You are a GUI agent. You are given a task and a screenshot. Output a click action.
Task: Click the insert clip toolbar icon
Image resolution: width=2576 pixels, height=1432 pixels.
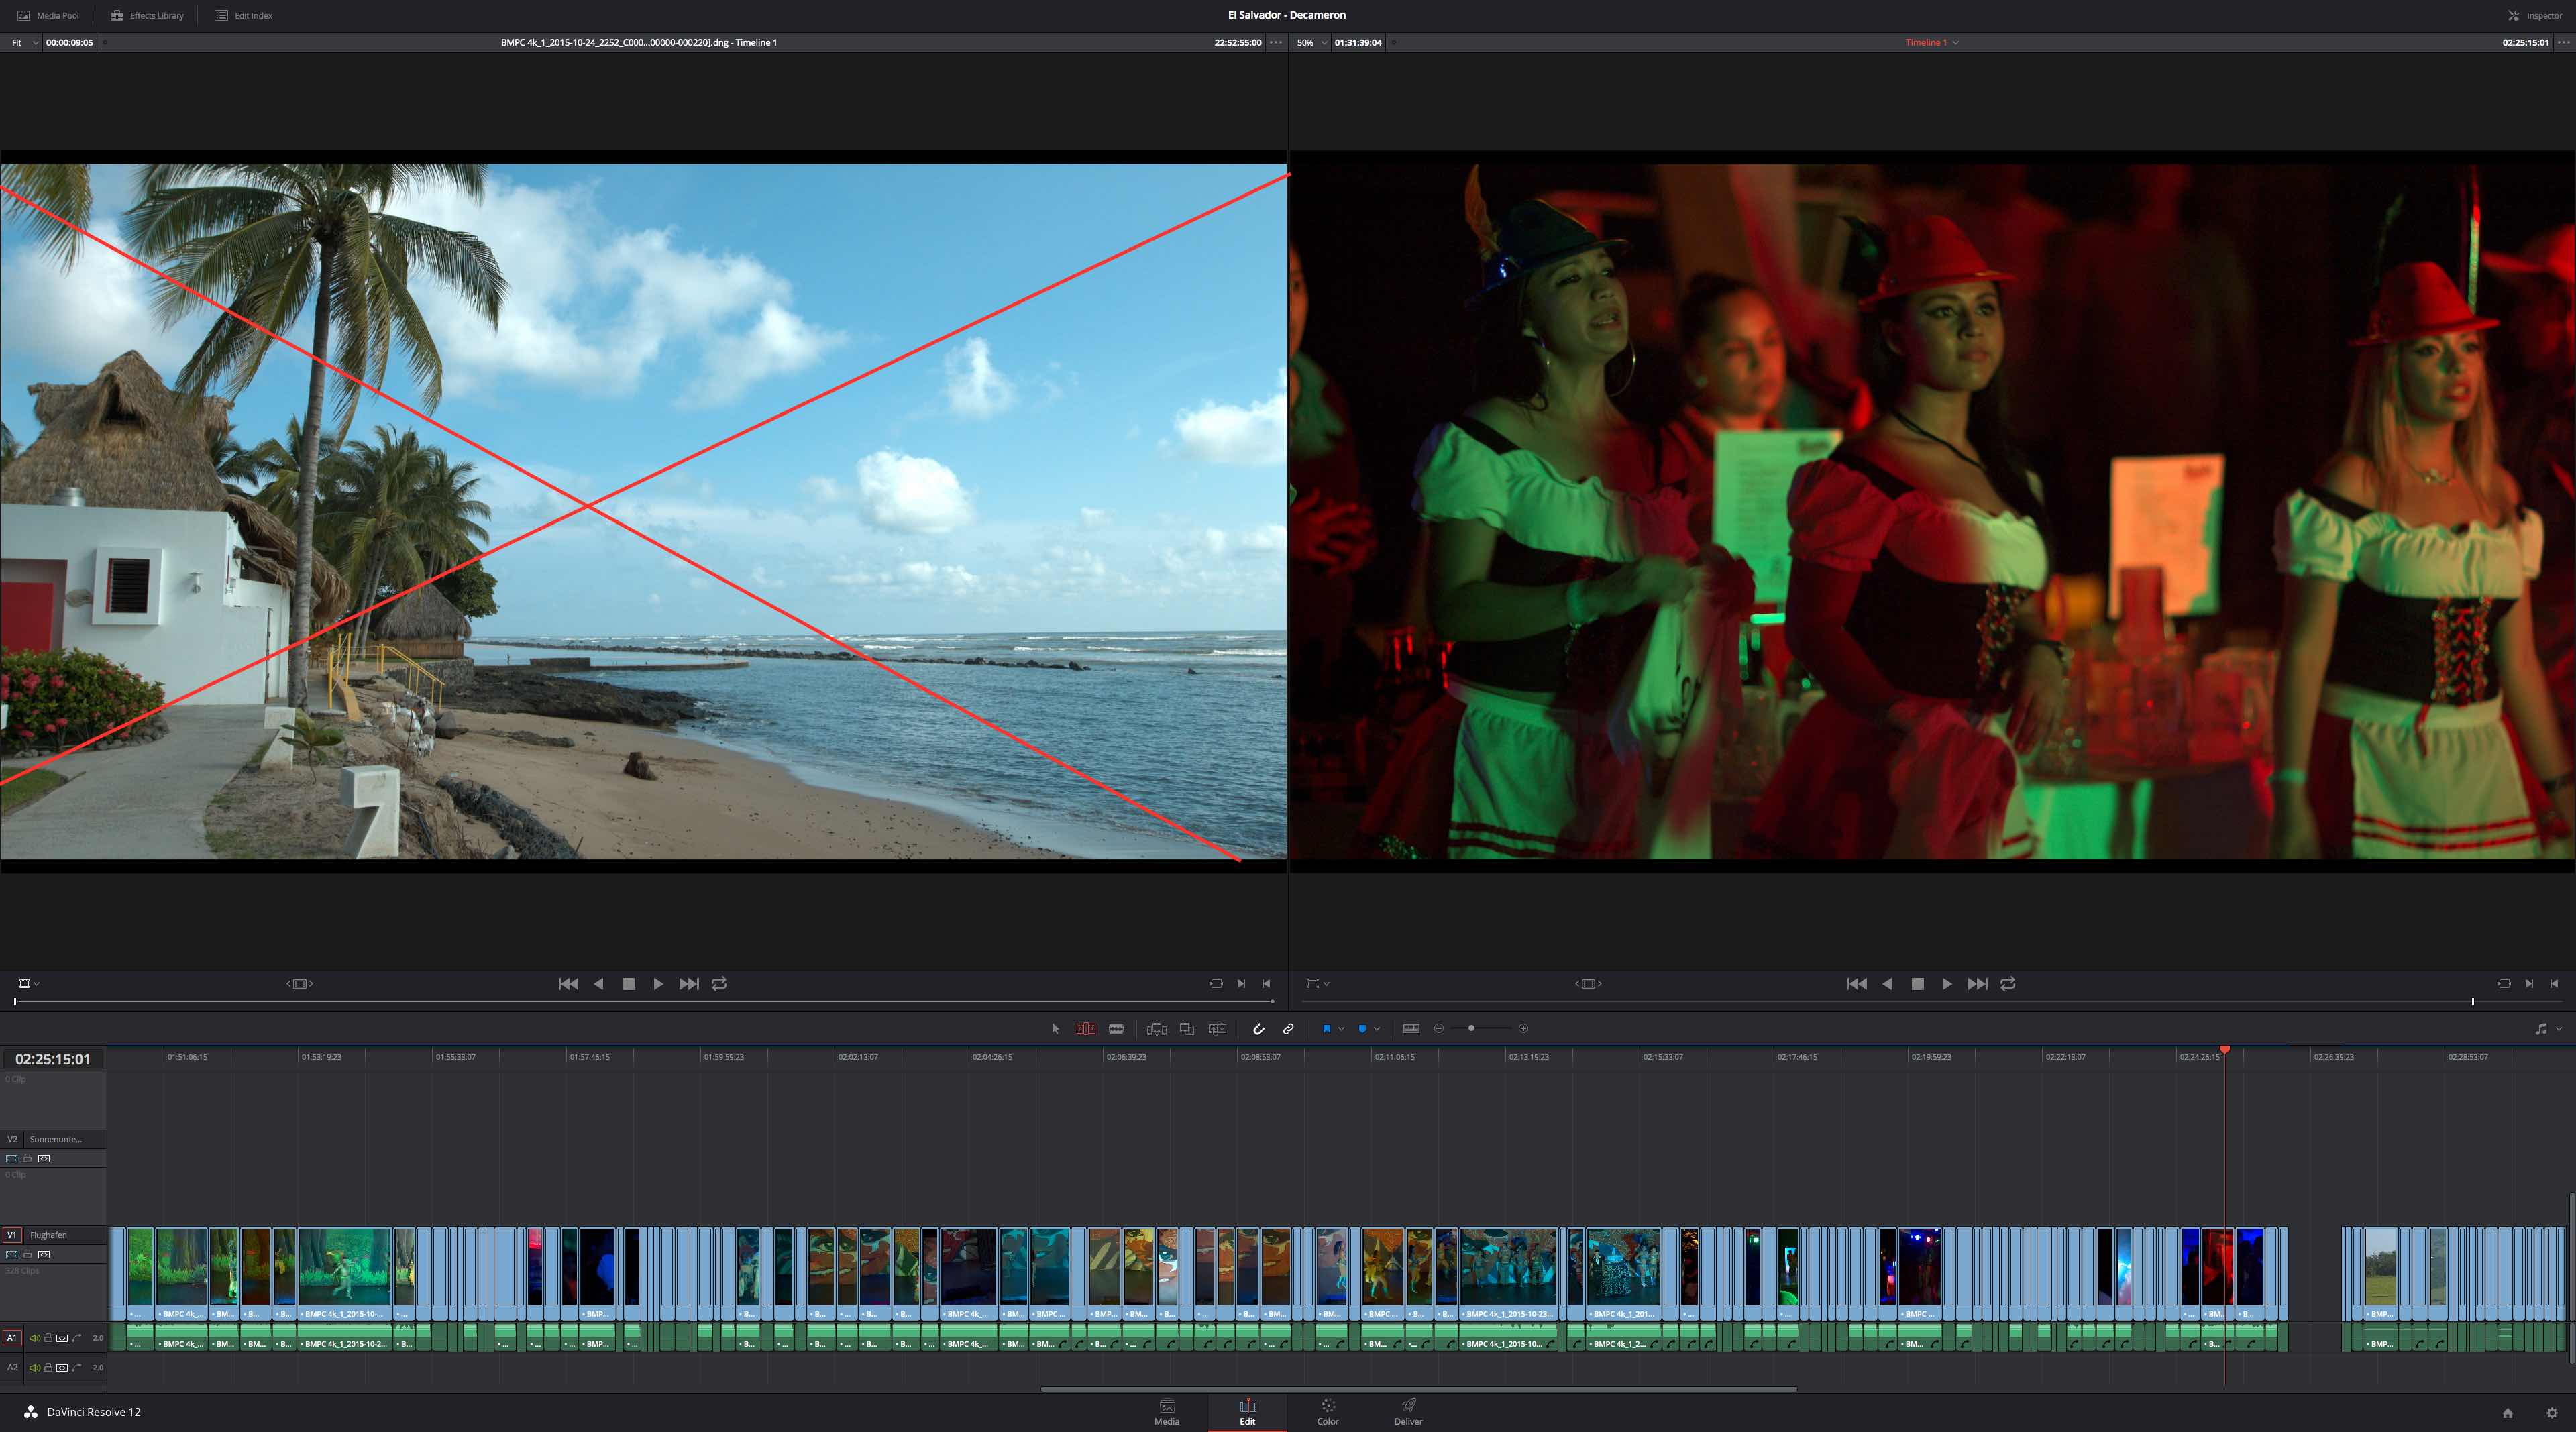[1156, 1028]
